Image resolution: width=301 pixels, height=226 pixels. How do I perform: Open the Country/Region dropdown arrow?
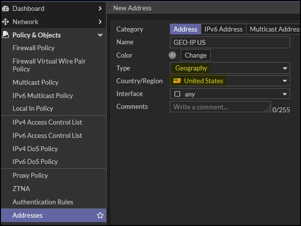pos(285,81)
